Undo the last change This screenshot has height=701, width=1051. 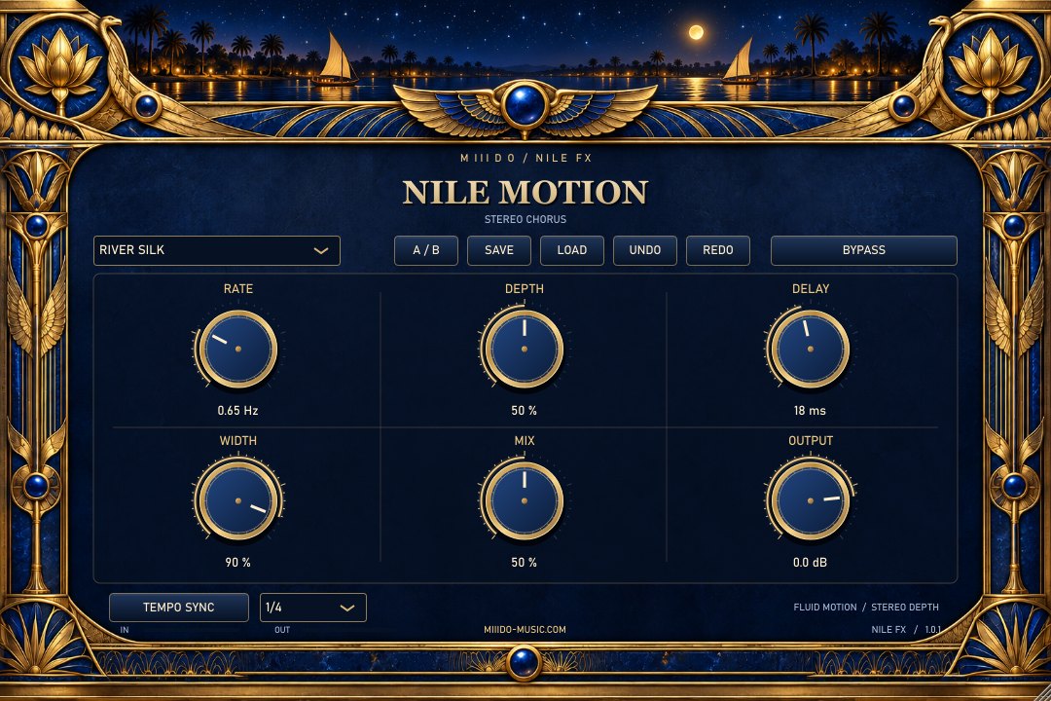coord(645,250)
